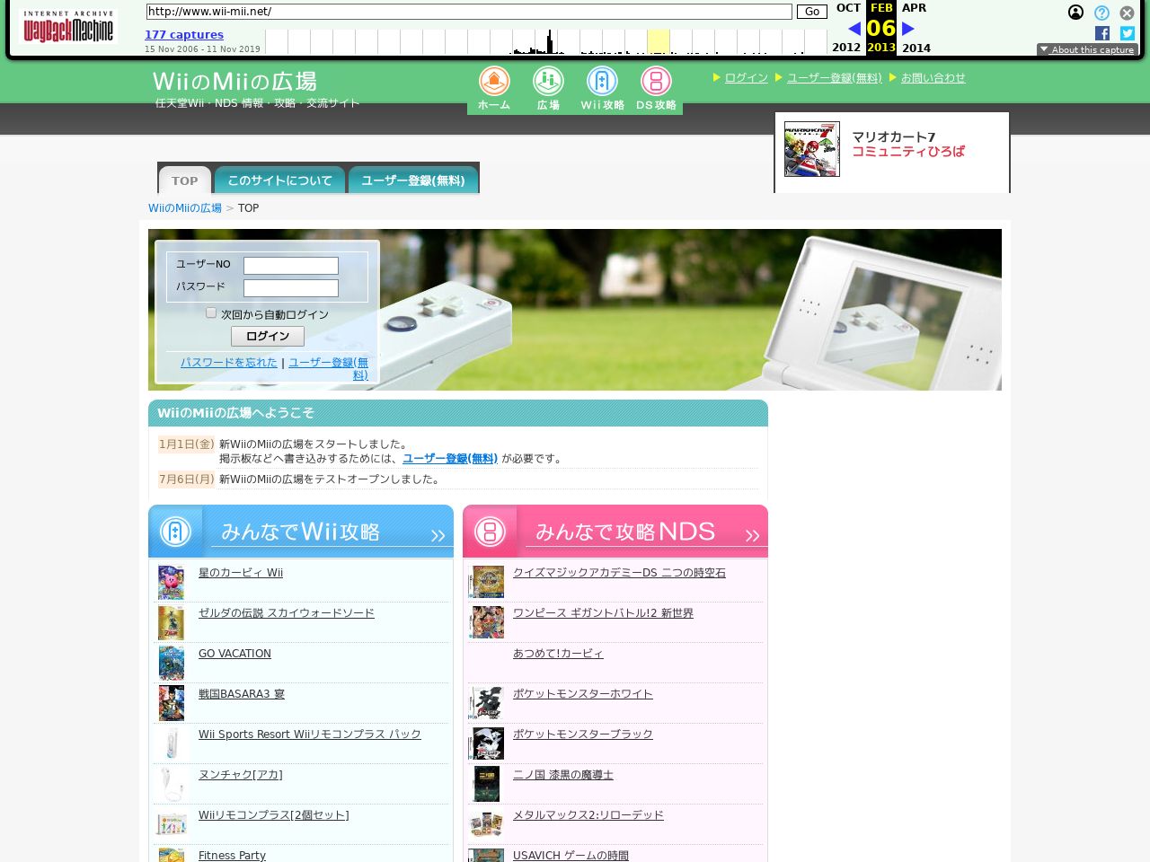Click ログイン link in header
This screenshot has width=1150, height=862.
tap(747, 78)
